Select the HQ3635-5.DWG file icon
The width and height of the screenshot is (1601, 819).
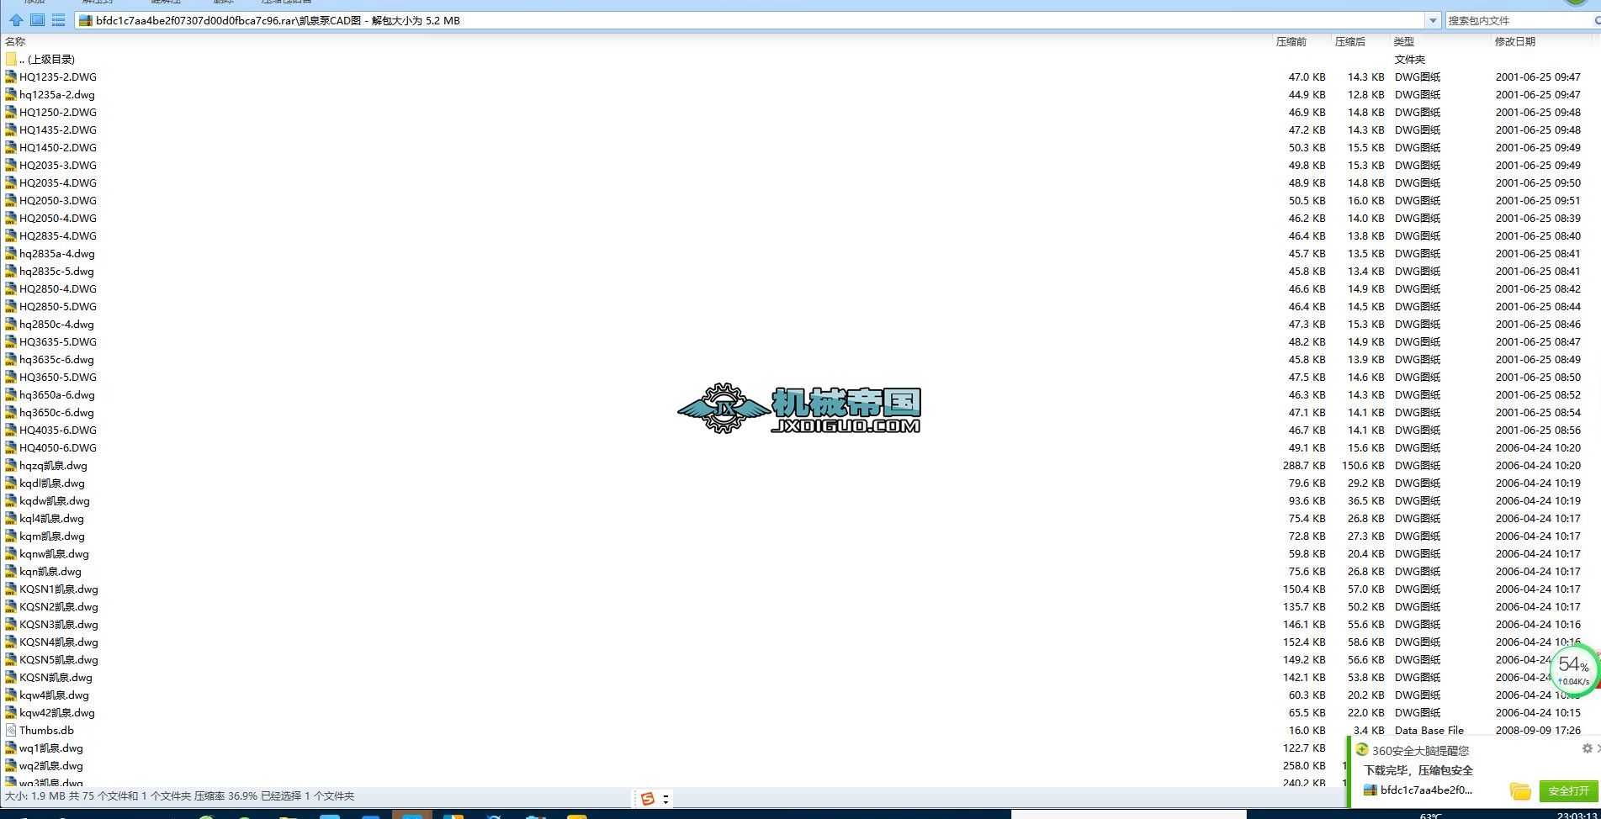coord(11,341)
